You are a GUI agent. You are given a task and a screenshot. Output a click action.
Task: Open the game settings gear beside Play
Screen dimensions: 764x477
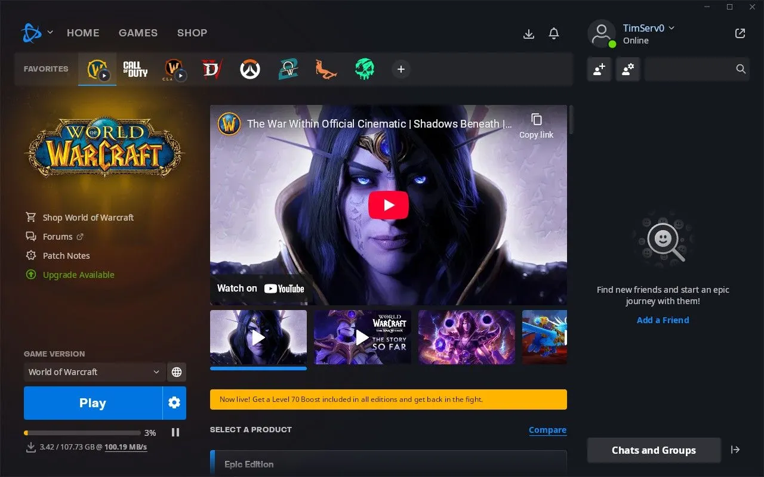pyautogui.click(x=174, y=402)
